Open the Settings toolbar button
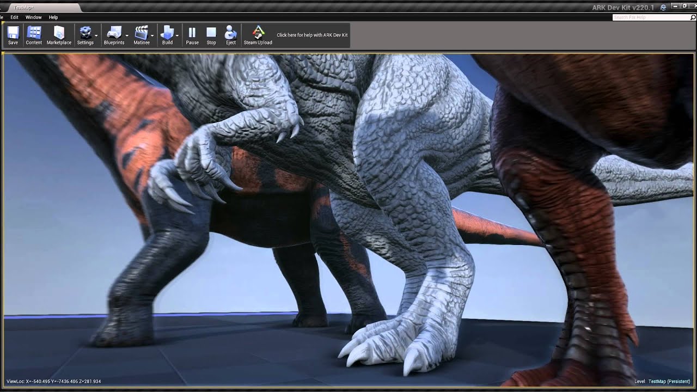 pyautogui.click(x=85, y=35)
